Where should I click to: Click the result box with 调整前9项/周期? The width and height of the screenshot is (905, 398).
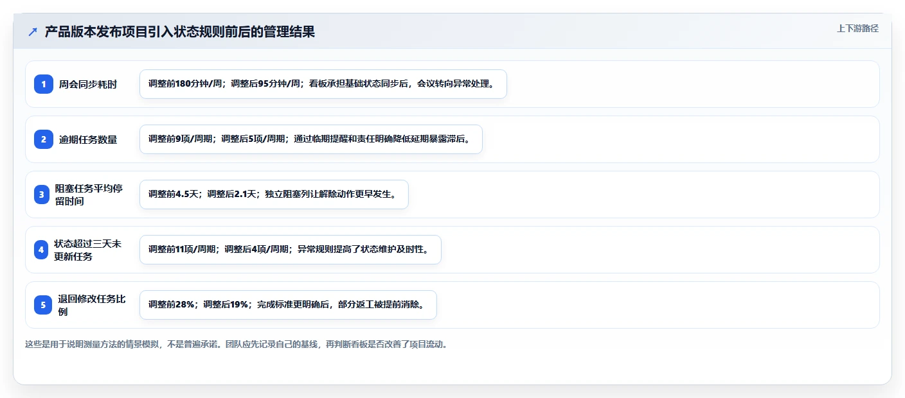pyautogui.click(x=311, y=139)
